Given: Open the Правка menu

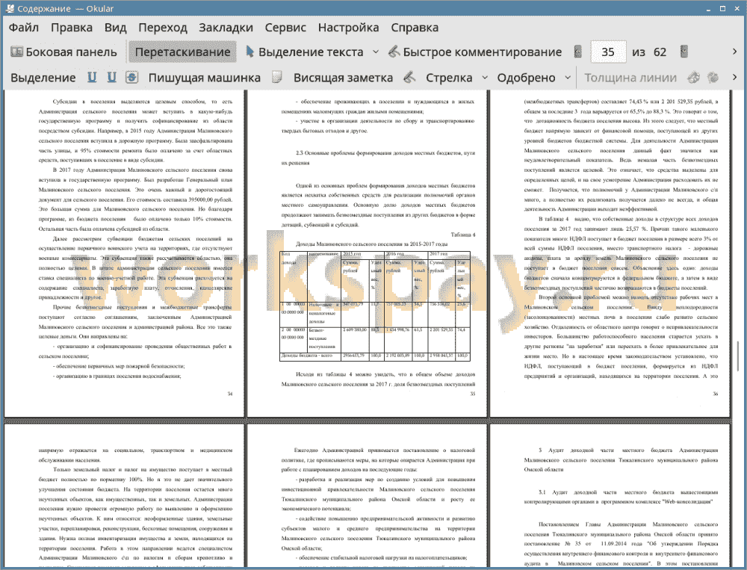Looking at the screenshot, I should (x=72, y=28).
